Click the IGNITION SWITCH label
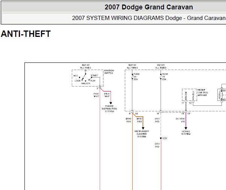Image resolution: width=226 pixels, height=190 pixels. point(109,72)
